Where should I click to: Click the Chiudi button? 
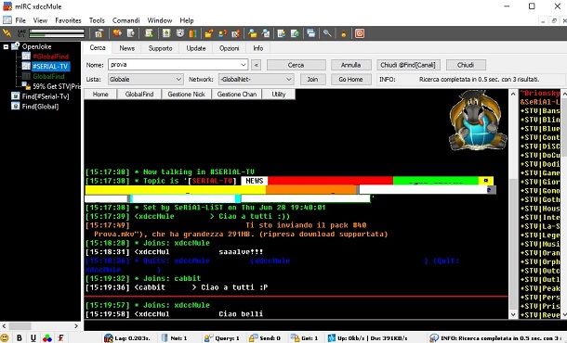(466, 65)
